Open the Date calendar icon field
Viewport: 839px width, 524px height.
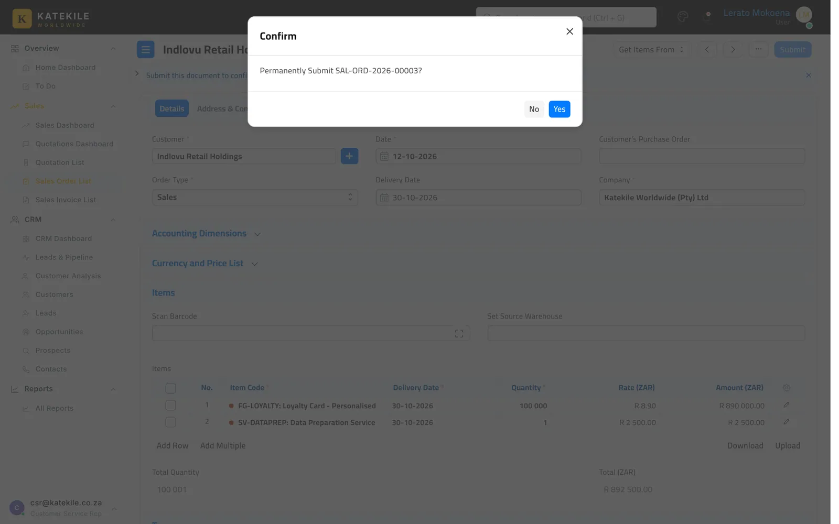point(384,156)
